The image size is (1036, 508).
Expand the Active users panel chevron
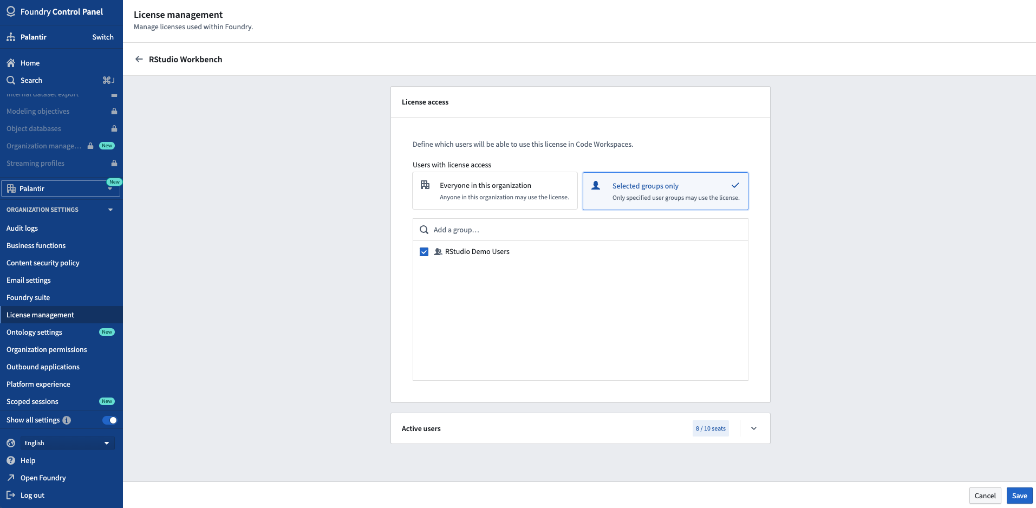[x=754, y=428]
